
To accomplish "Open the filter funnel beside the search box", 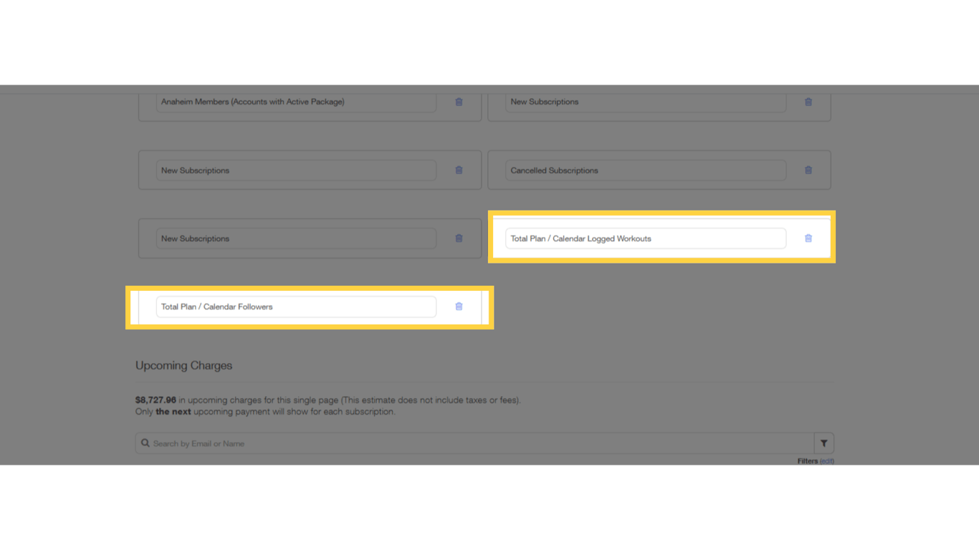I will [x=824, y=443].
